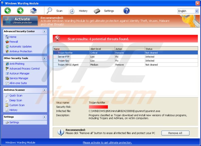This screenshot has height=146, width=201.
Task: Follow 'Please activate to get ultimate protection' link
Action: click(x=107, y=142)
